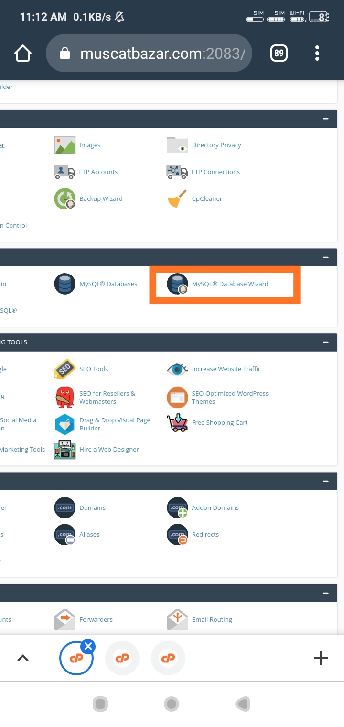The height and width of the screenshot is (727, 344).
Task: Click the Hire a Web Designer link
Action: coord(109,450)
